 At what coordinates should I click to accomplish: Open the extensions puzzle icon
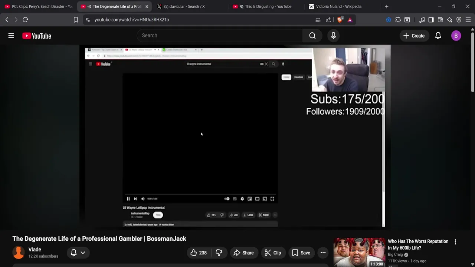(x=398, y=20)
